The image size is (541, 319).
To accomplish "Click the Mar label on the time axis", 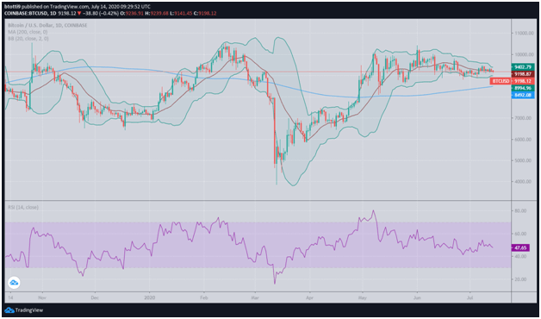I will click(x=255, y=297).
